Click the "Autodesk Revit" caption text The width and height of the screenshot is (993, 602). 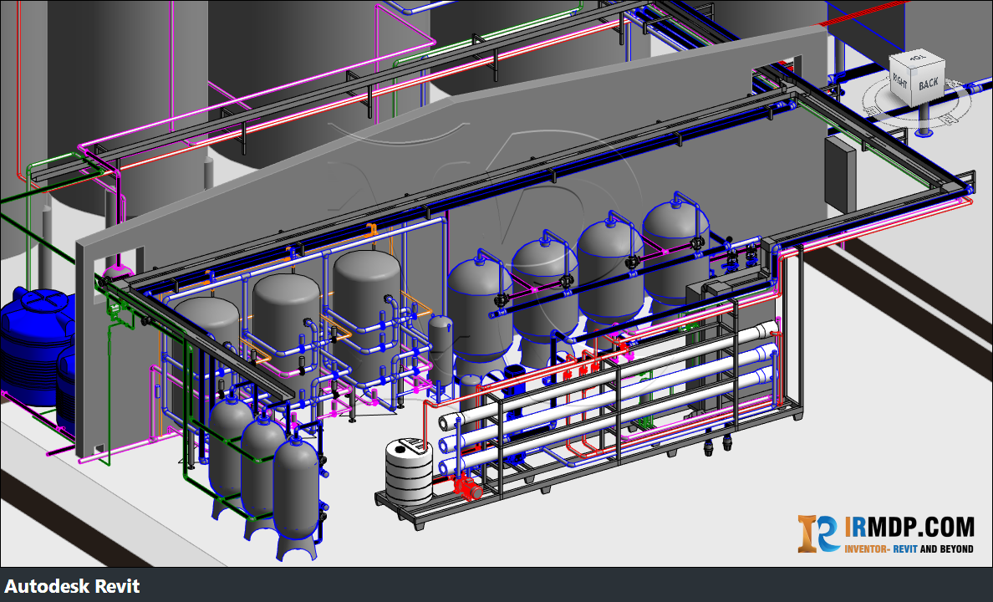[x=72, y=586]
